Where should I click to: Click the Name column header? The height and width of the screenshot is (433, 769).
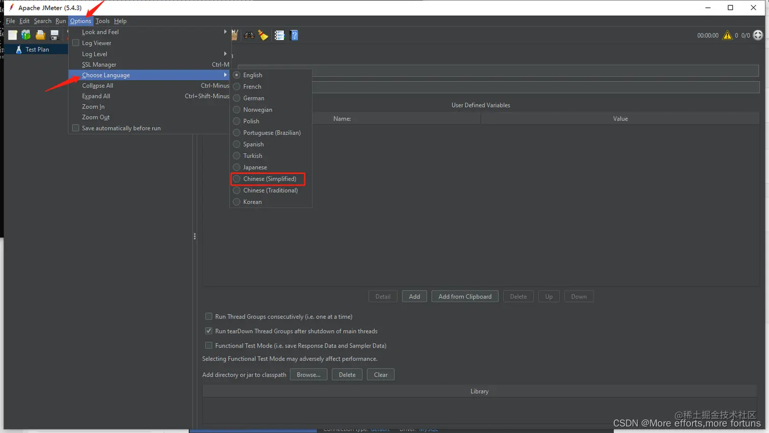coord(342,119)
